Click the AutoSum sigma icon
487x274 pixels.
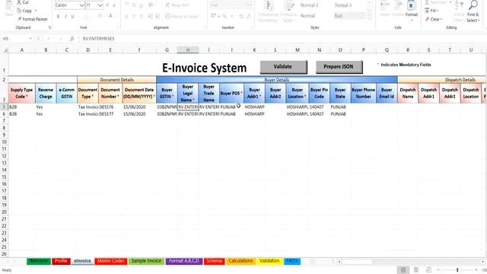[427, 2]
